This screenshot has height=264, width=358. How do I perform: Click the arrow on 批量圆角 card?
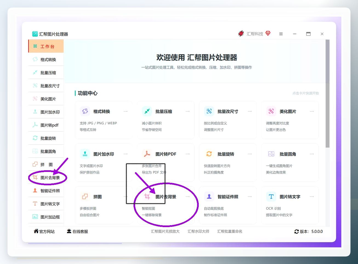[312, 154]
